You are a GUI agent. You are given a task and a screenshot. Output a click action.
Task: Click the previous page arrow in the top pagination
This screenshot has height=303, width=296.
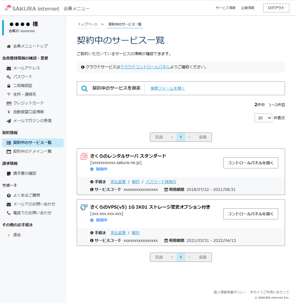tap(172, 137)
